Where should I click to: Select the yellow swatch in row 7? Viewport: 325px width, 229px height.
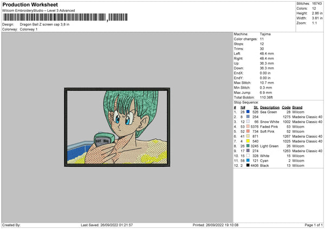click(x=248, y=141)
